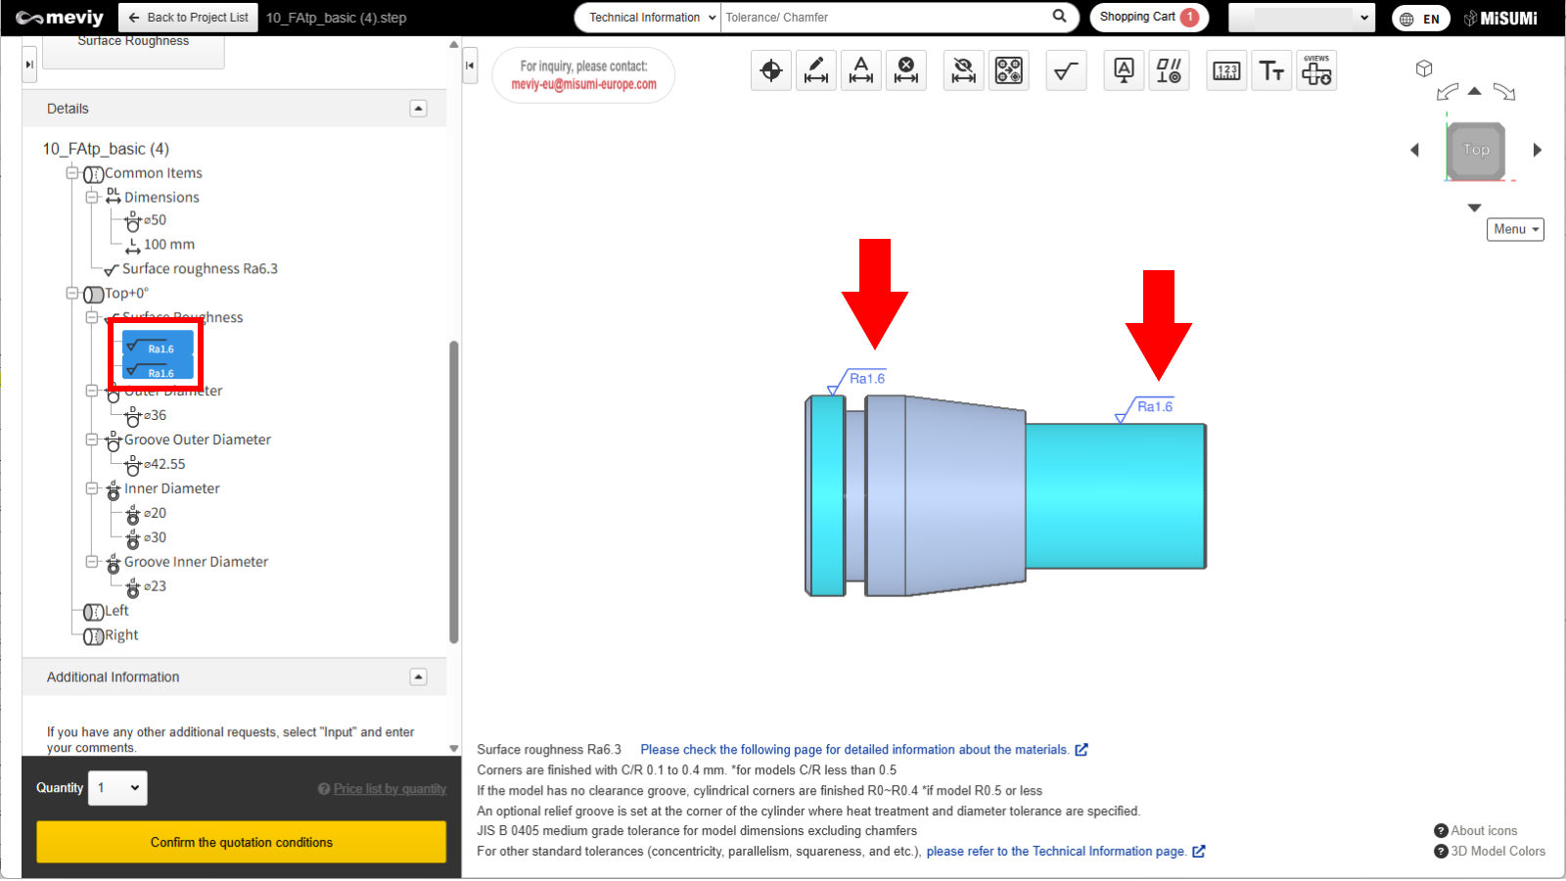The height and width of the screenshot is (881, 1566).
Task: Open the surface roughness checkmark tool
Action: coord(1066,70)
